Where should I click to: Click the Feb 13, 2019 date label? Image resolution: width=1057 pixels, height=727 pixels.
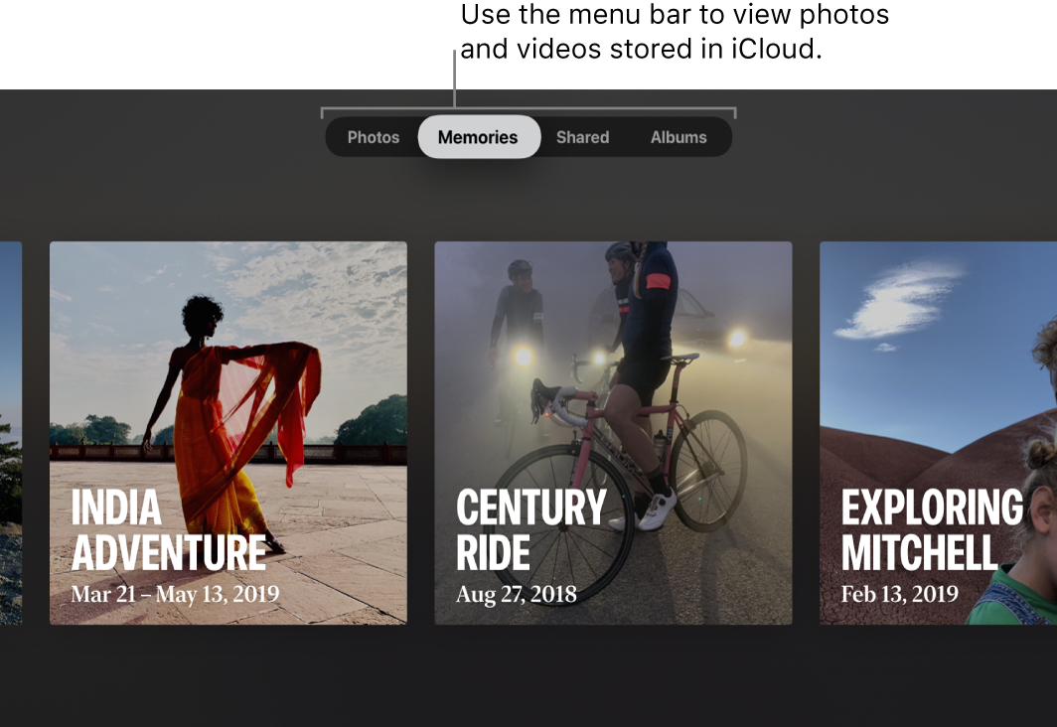(899, 595)
